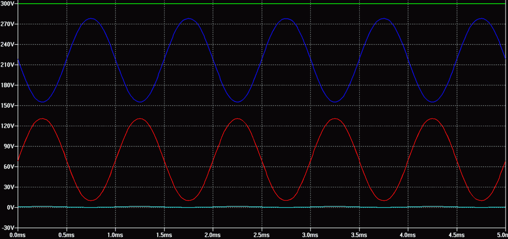
Task: Click the 3.5ms time axis label
Action: click(x=359, y=235)
